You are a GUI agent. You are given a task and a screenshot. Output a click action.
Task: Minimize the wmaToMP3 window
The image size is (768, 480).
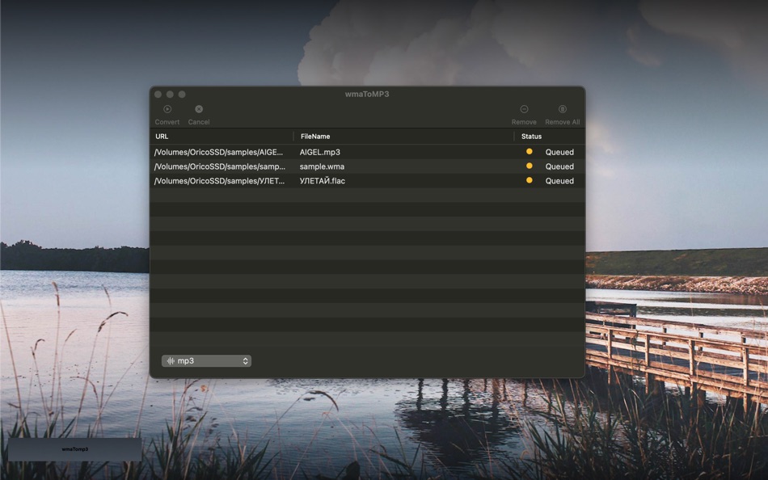tap(170, 94)
